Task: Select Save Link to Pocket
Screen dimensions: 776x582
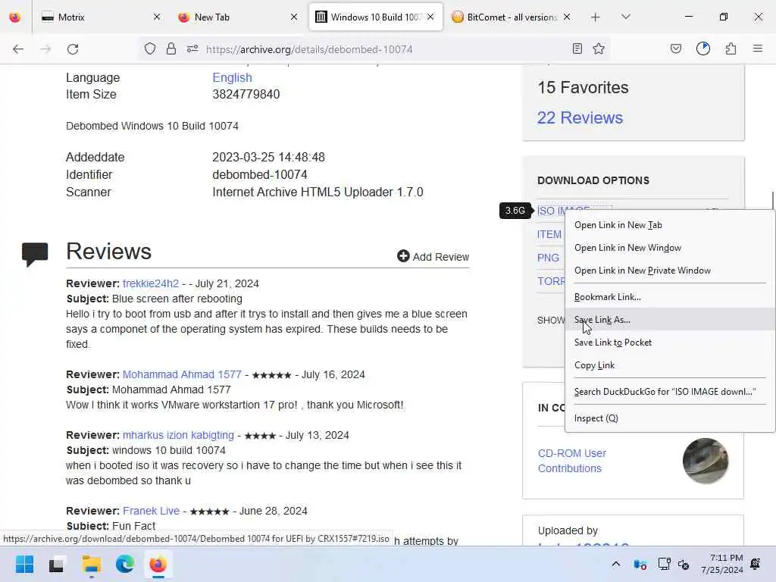Action: (670, 343)
